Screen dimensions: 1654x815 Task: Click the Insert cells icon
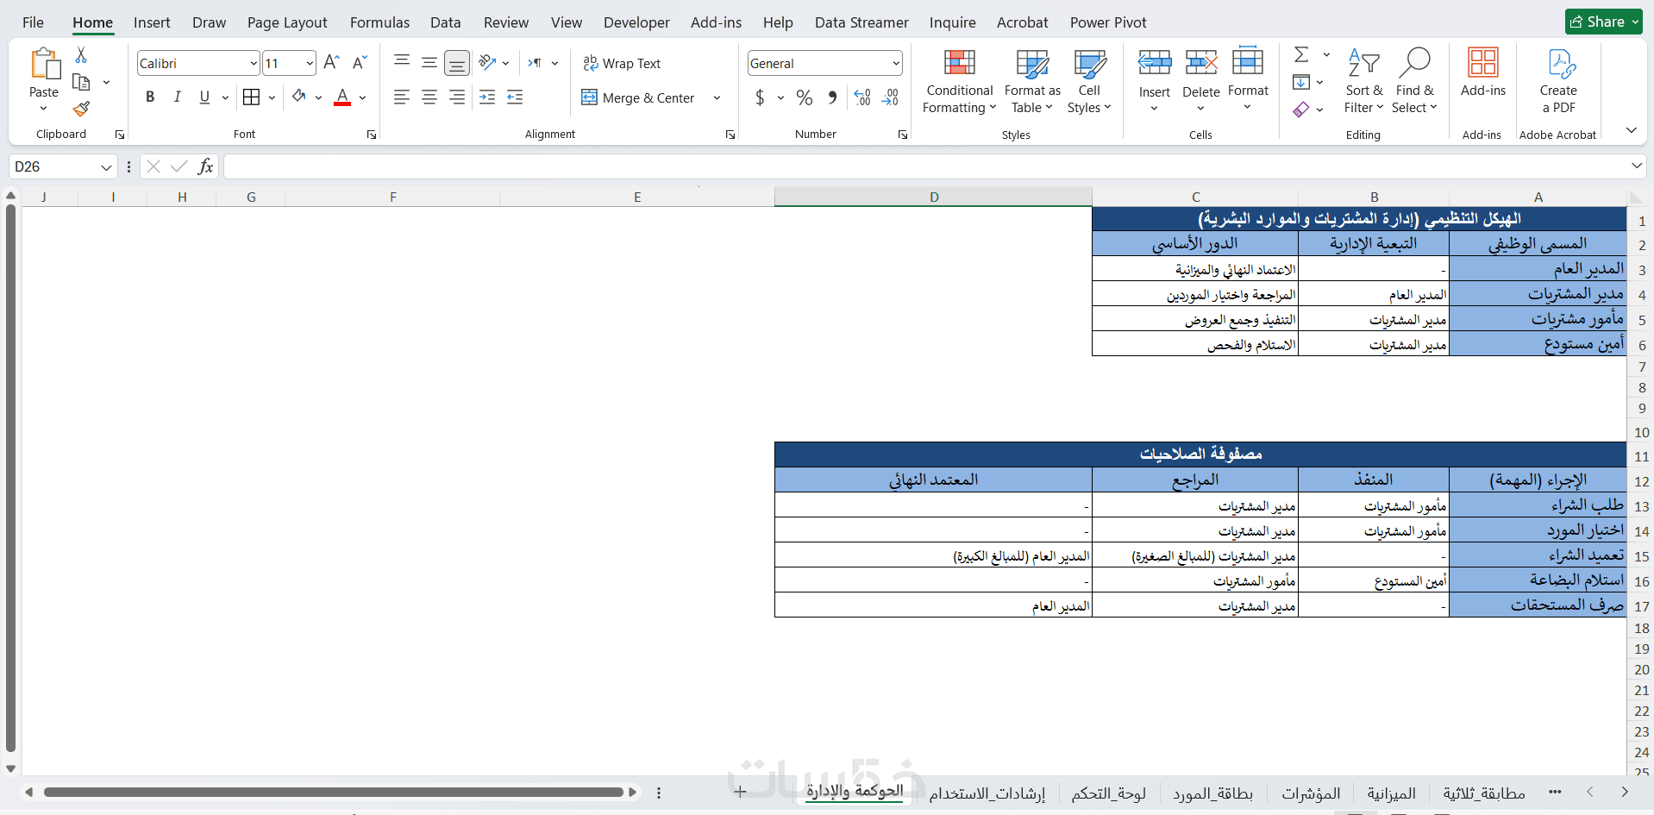[x=1155, y=64]
